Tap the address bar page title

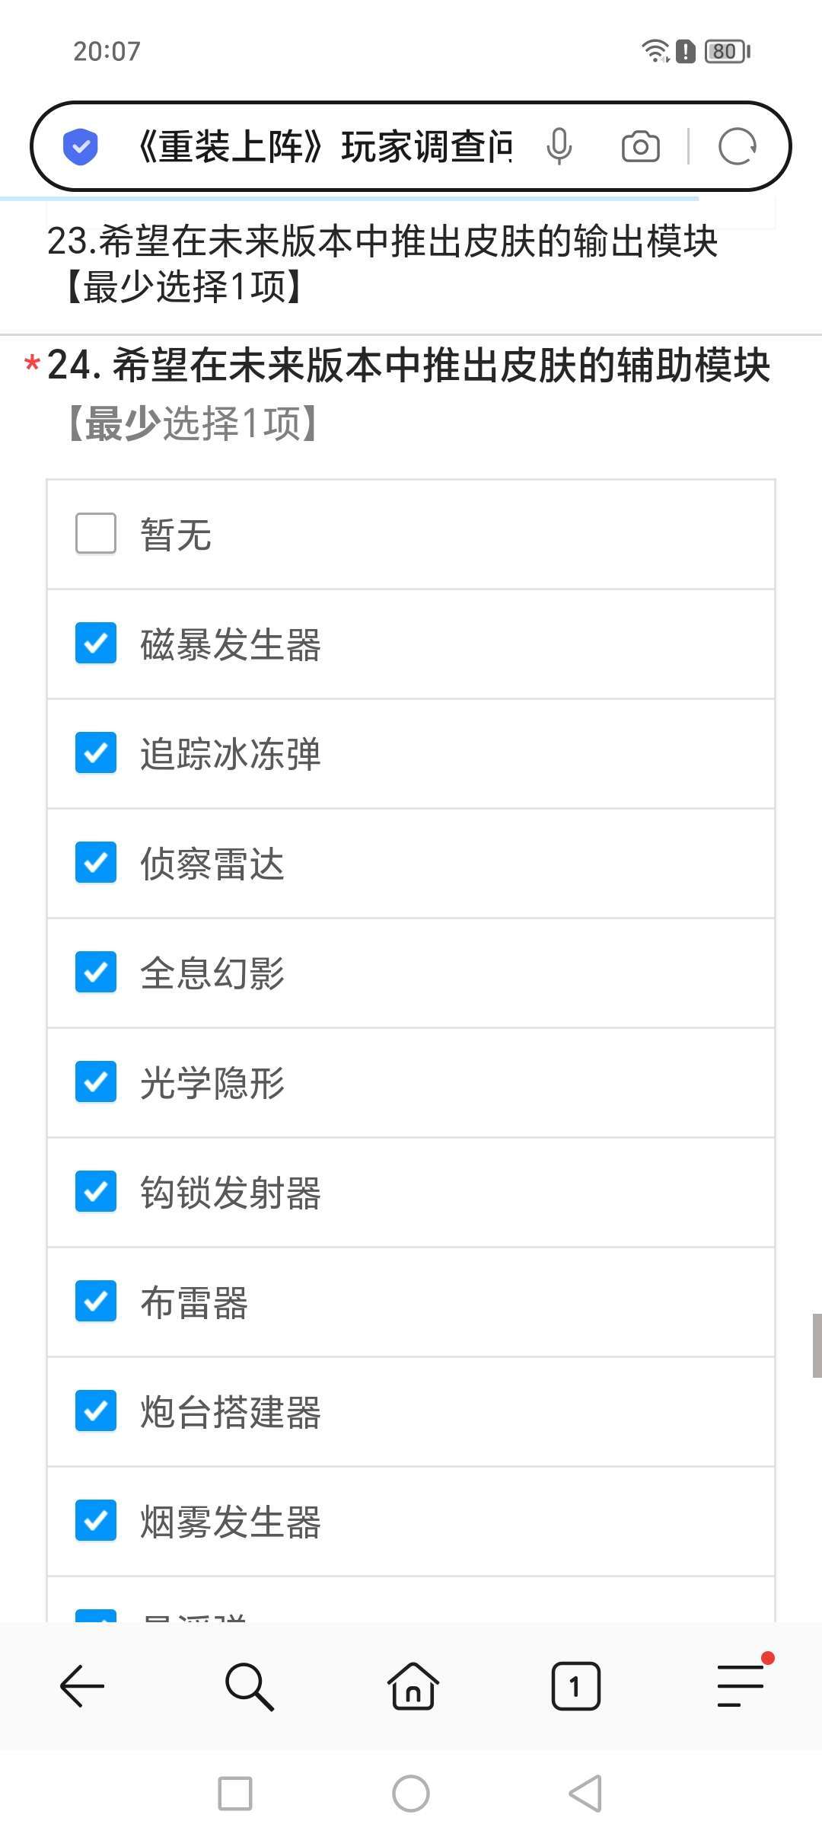click(323, 147)
